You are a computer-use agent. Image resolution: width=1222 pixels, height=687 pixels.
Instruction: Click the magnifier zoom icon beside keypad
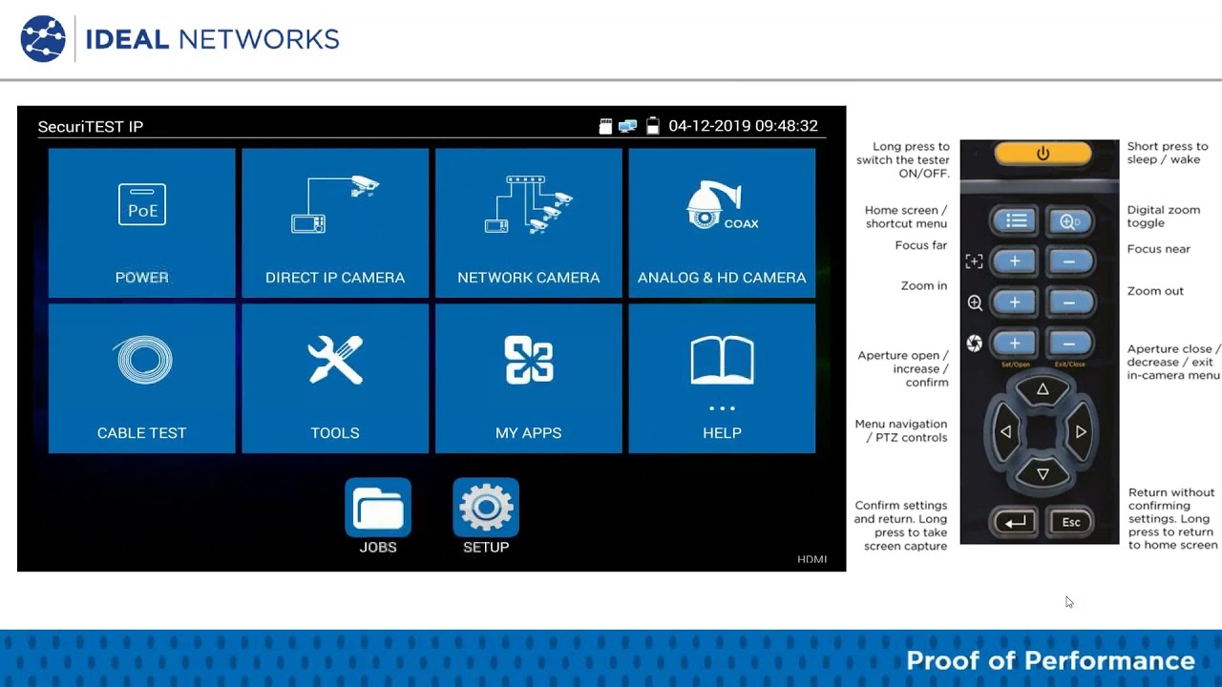975,302
